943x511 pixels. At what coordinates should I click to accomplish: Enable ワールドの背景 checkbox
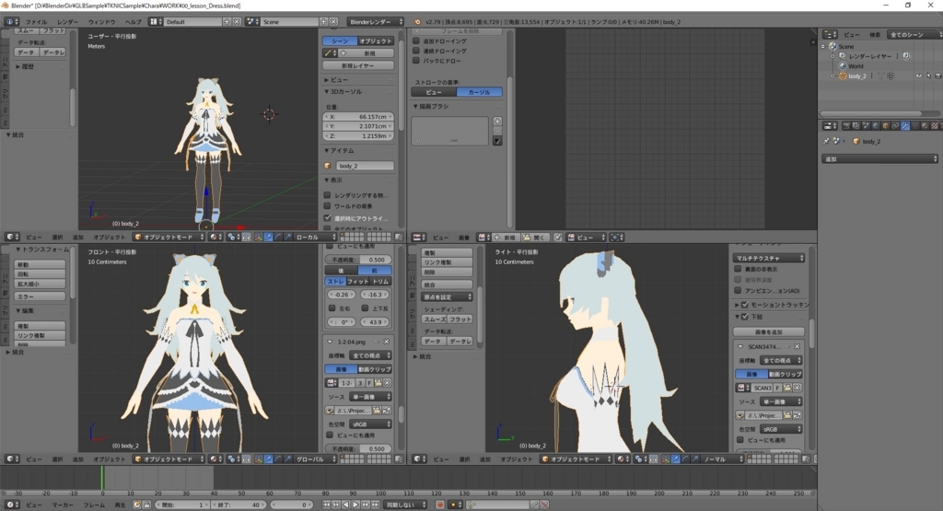[327, 206]
